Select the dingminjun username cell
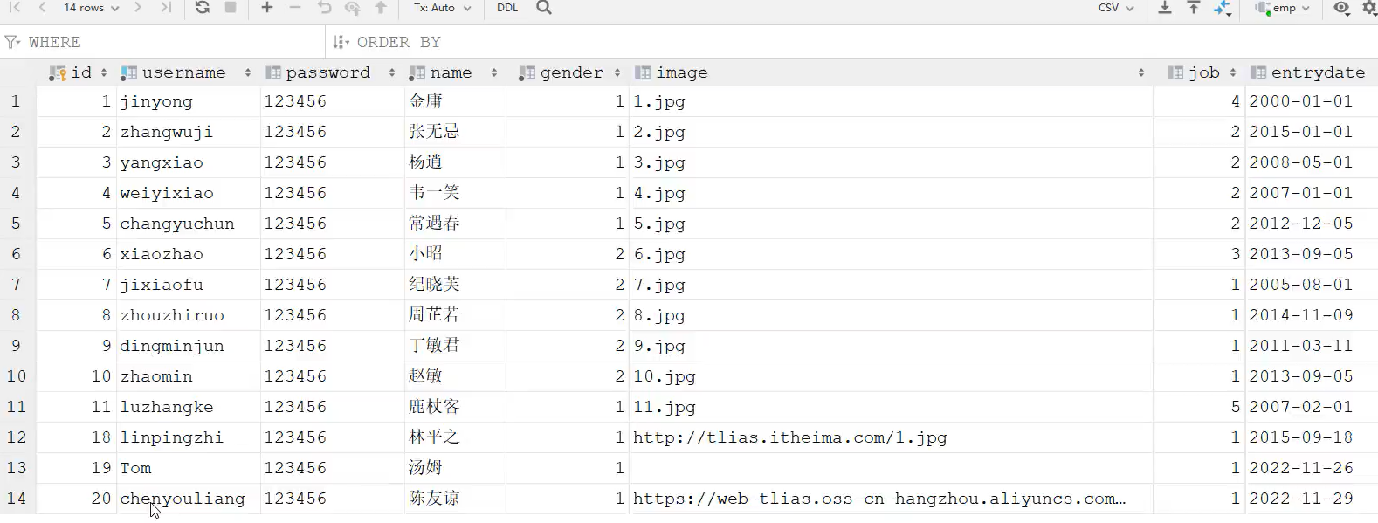 click(189, 346)
